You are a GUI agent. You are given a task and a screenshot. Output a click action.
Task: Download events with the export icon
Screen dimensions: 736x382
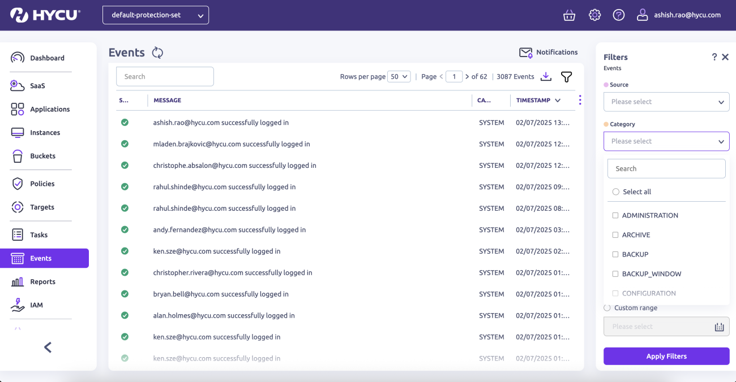[546, 77]
